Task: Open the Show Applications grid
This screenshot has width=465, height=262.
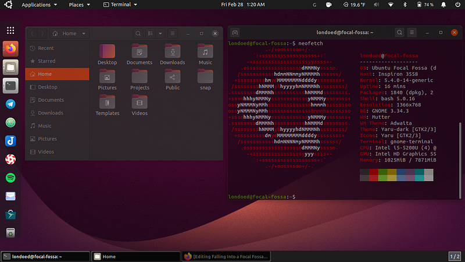Action: (10, 30)
